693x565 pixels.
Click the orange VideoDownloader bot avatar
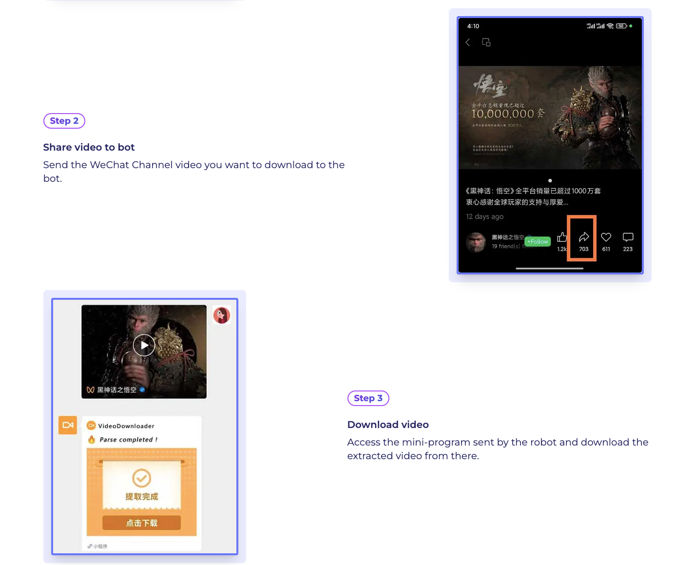pos(68,425)
